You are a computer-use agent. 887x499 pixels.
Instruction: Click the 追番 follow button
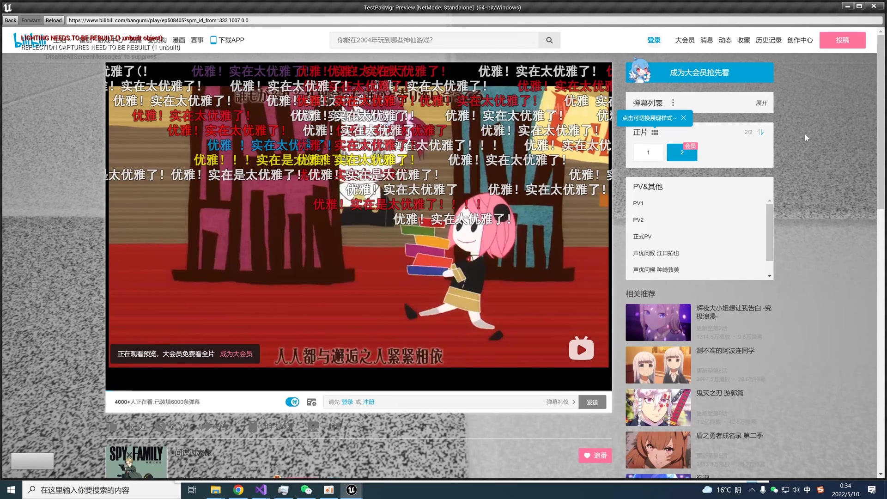[x=595, y=456]
